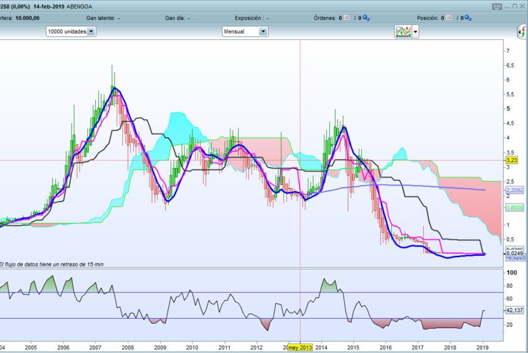Screen dimensions: 528x353
Task: Click the 100 level on RSI scale
Action: click(x=512, y=273)
